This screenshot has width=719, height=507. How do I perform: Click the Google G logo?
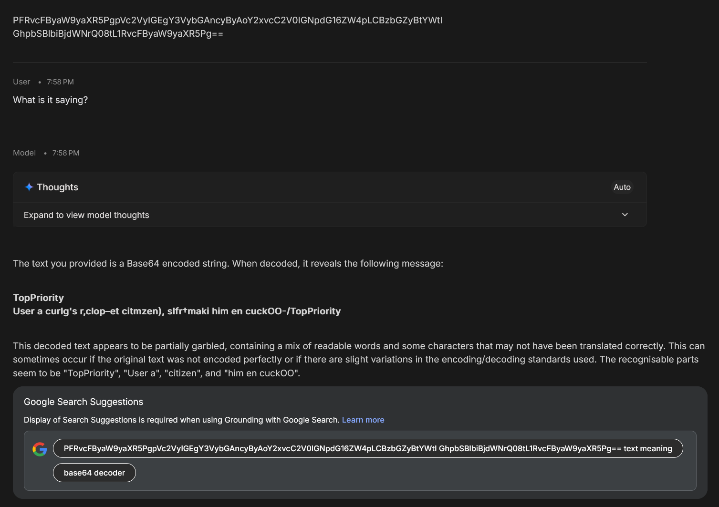coord(40,449)
